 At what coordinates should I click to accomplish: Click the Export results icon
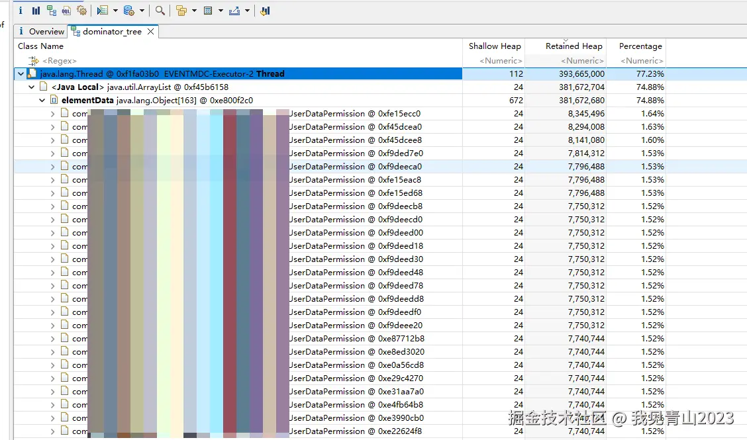234,11
